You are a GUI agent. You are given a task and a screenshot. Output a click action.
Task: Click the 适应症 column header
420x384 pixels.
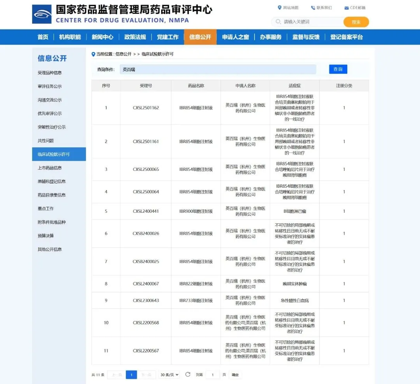pyautogui.click(x=294, y=86)
